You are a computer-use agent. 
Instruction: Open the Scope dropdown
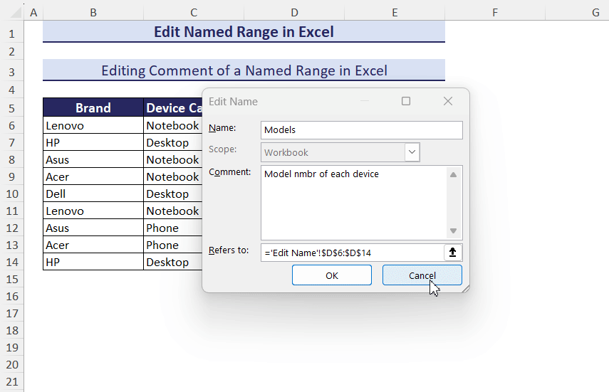(x=412, y=152)
